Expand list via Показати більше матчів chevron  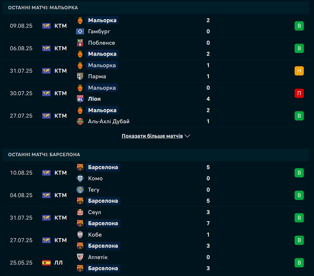(x=187, y=136)
